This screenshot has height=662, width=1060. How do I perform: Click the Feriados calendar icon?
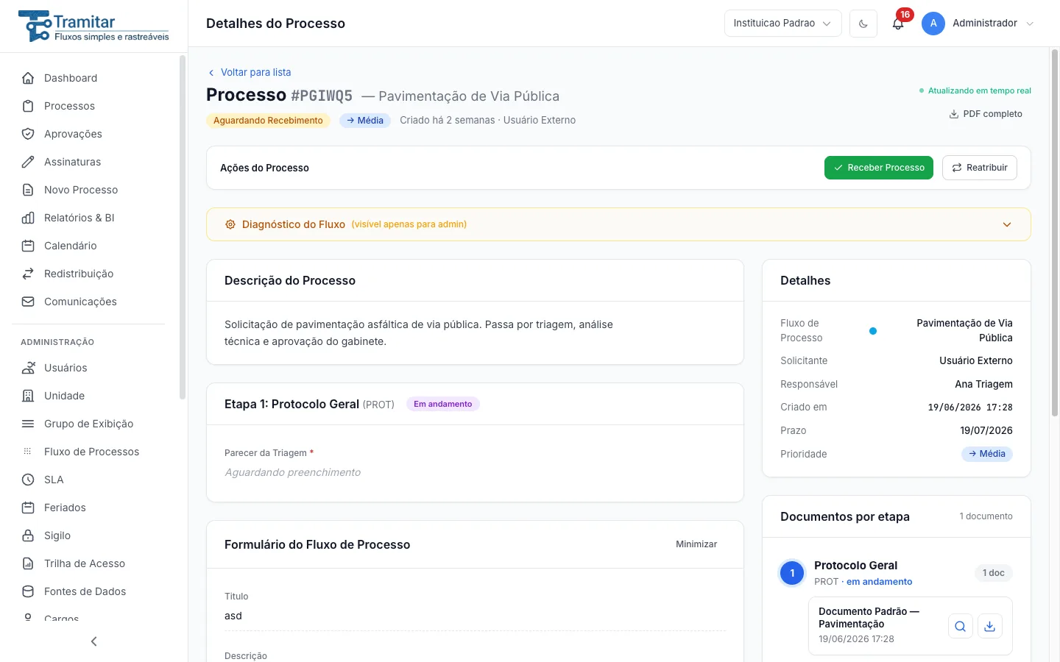click(28, 508)
